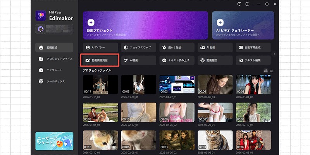Open the 透かし除去 tool
This screenshot has height=155, width=310.
pyautogui.click(x=177, y=47)
